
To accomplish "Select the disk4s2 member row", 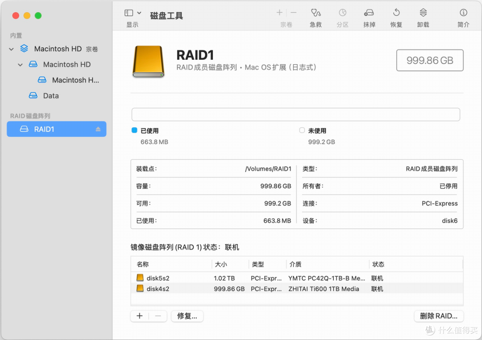I will (297, 289).
